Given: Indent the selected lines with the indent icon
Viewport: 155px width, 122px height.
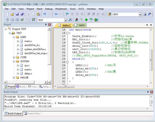Looking at the screenshot, I should pos(89,14).
